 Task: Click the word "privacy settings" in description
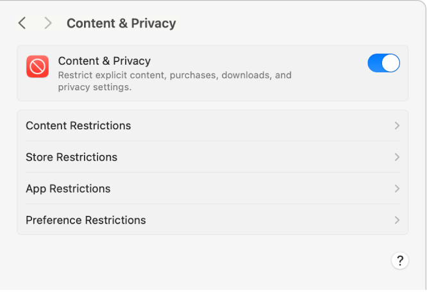coord(94,88)
